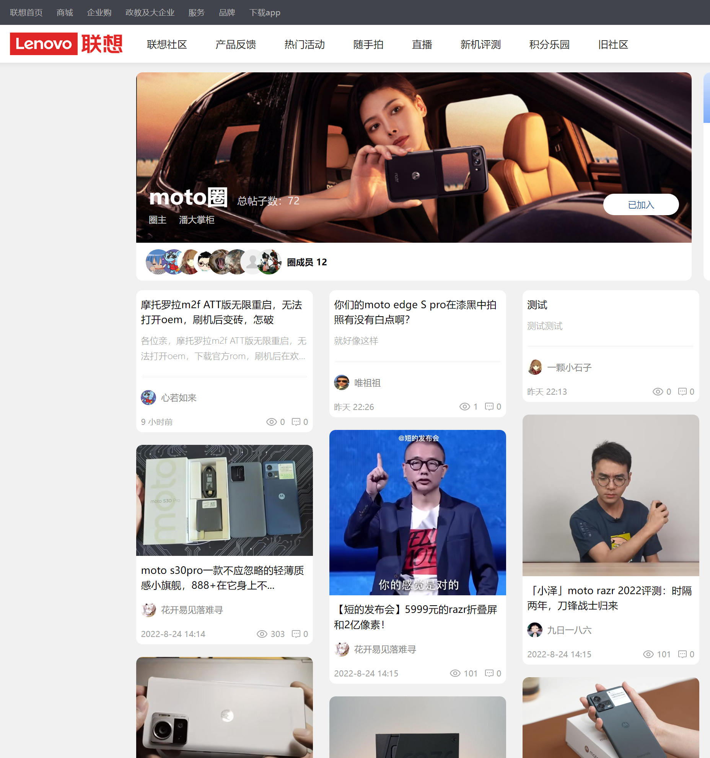Click comment icon on s30pro post
The image size is (710, 758).
coord(296,634)
